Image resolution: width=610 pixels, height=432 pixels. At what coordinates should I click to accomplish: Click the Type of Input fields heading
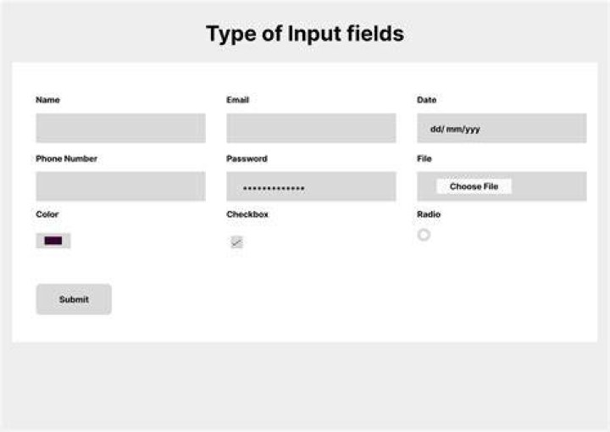pyautogui.click(x=305, y=34)
